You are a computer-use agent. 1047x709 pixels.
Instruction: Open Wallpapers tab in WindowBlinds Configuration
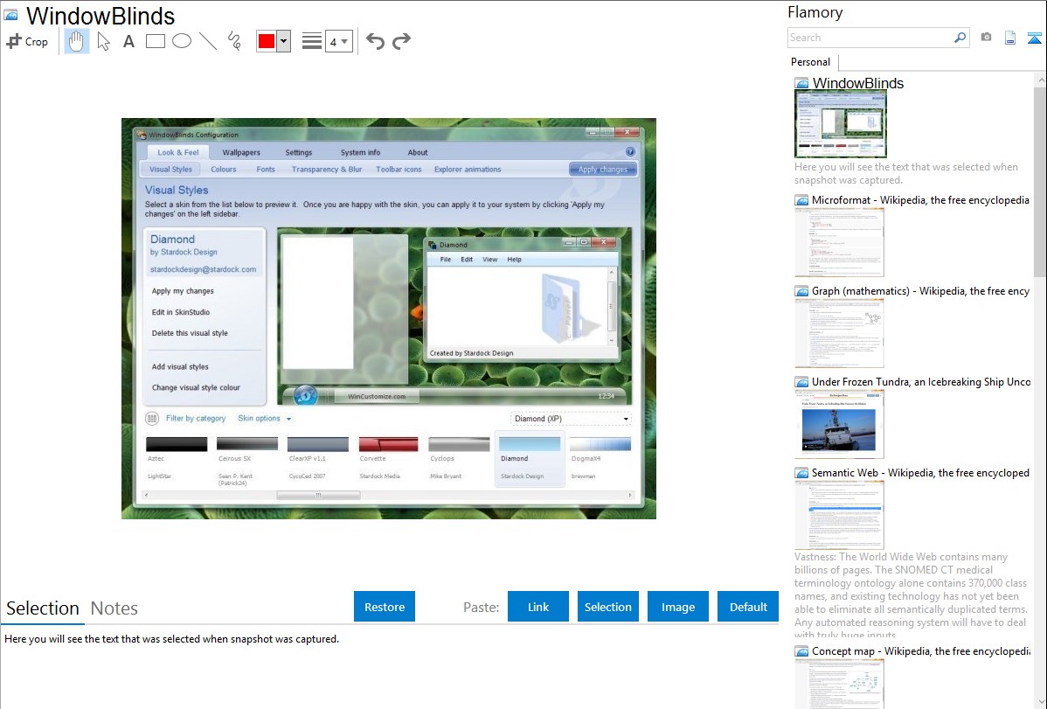tap(241, 152)
